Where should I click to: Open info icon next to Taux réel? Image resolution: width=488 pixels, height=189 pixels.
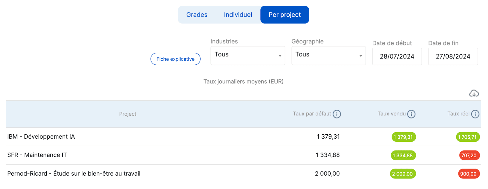475,114
